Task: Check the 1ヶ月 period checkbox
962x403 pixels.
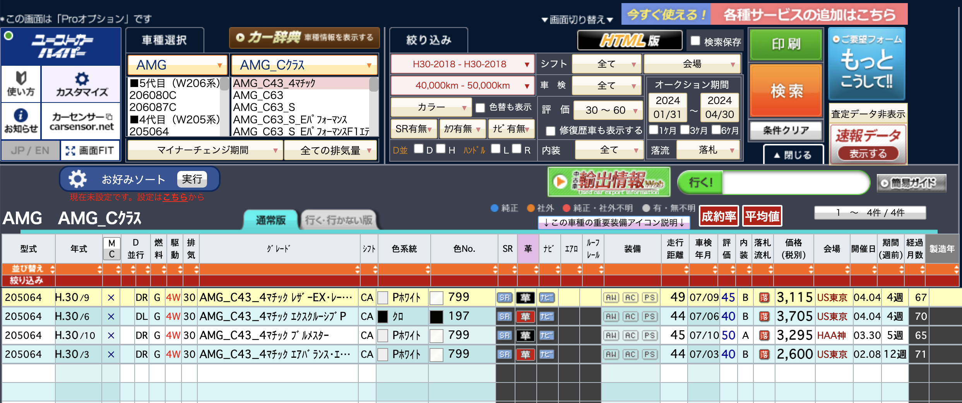Action: pos(654,130)
